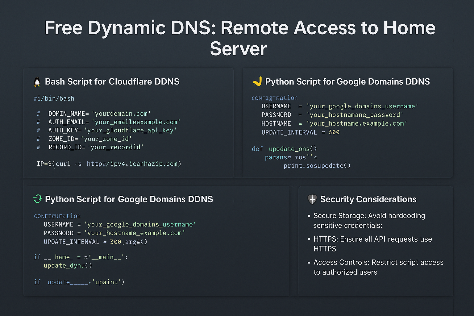Click the USERMAME line in top-right card
This screenshot has height=316, width=474.
340,106
